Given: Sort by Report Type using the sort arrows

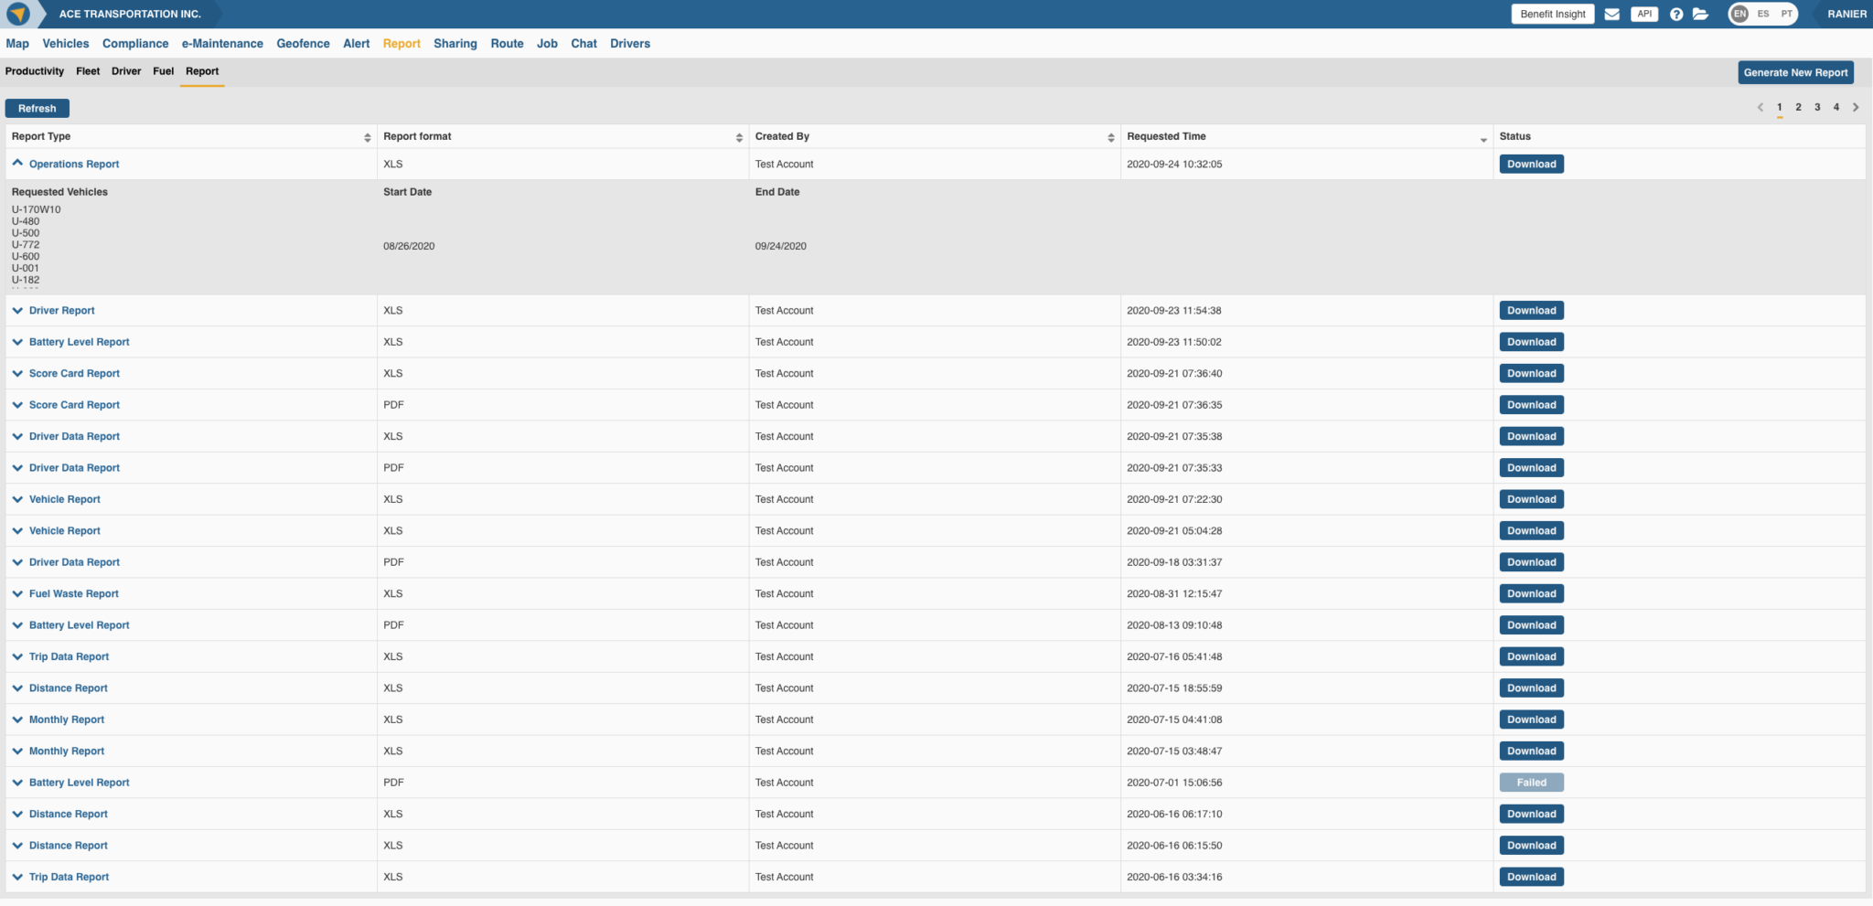Looking at the screenshot, I should click(365, 135).
